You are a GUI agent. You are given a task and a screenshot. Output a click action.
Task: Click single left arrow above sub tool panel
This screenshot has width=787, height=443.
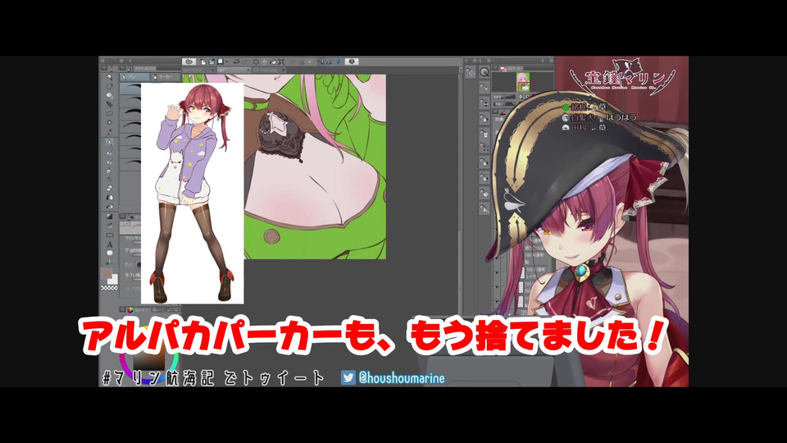coord(130,61)
